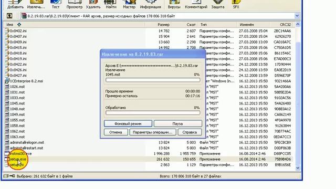Select the adminstallrelogon.mst file

pos(27,142)
